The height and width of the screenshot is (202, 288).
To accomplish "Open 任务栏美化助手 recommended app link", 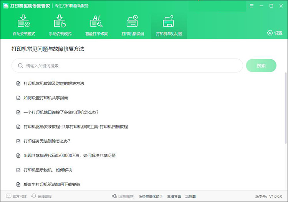I will (151, 196).
